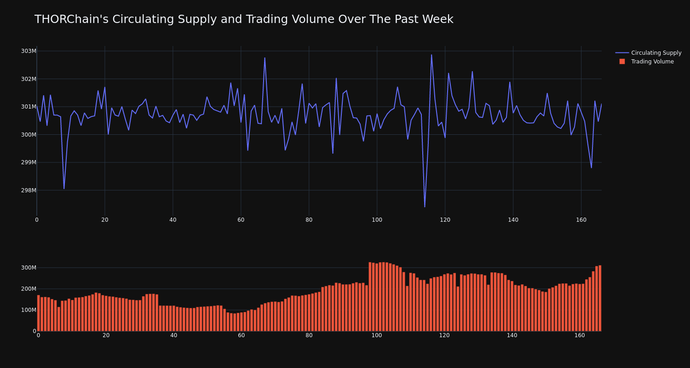Click the first volume bar at index 0
The width and height of the screenshot is (690, 368).
click(x=38, y=313)
